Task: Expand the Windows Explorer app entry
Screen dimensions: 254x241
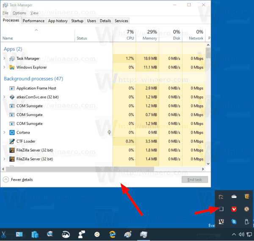Action: point(4,67)
